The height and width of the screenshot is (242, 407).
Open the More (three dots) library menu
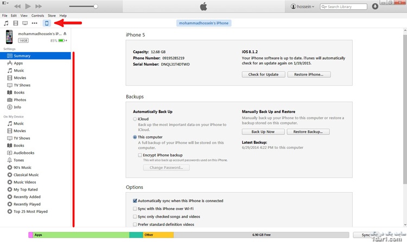click(35, 23)
